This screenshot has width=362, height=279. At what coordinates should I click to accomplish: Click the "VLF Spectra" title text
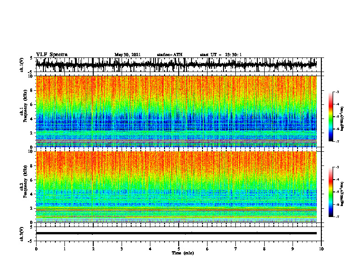coord(52,55)
